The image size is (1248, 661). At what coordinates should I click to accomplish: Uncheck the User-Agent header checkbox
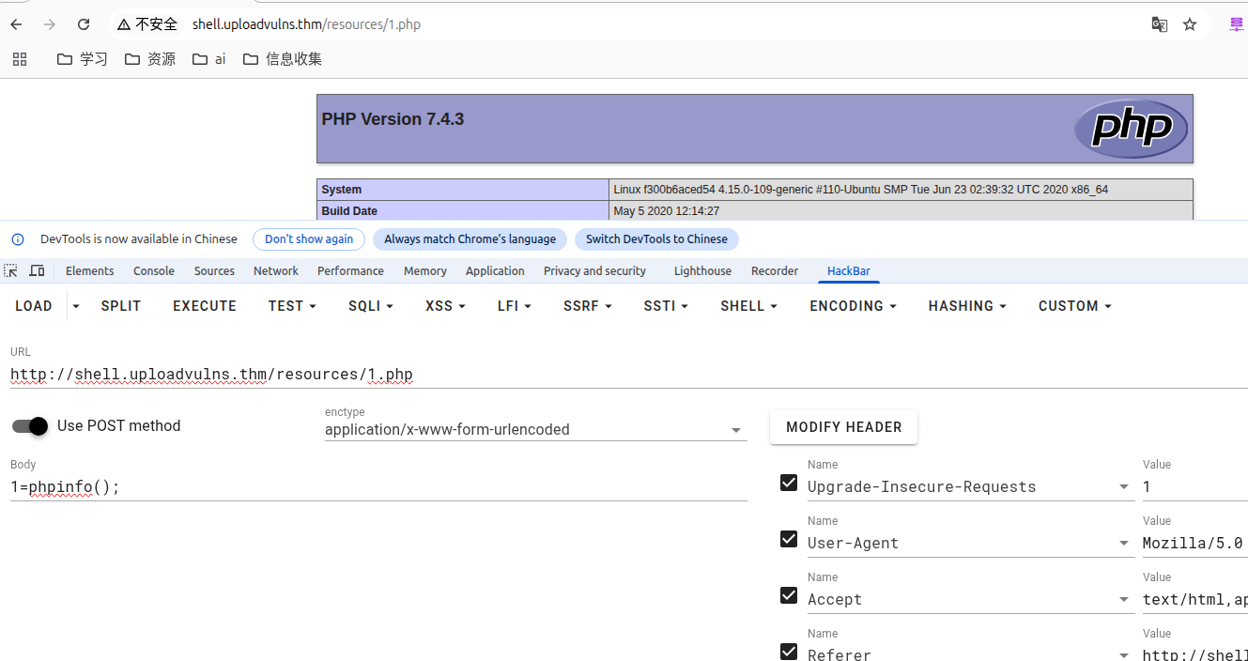pos(789,540)
